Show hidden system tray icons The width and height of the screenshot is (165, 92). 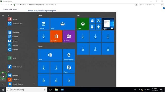coord(139,90)
